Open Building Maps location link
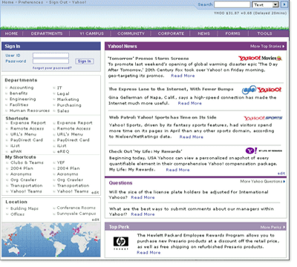The image size is (297, 267). [x=25, y=208]
